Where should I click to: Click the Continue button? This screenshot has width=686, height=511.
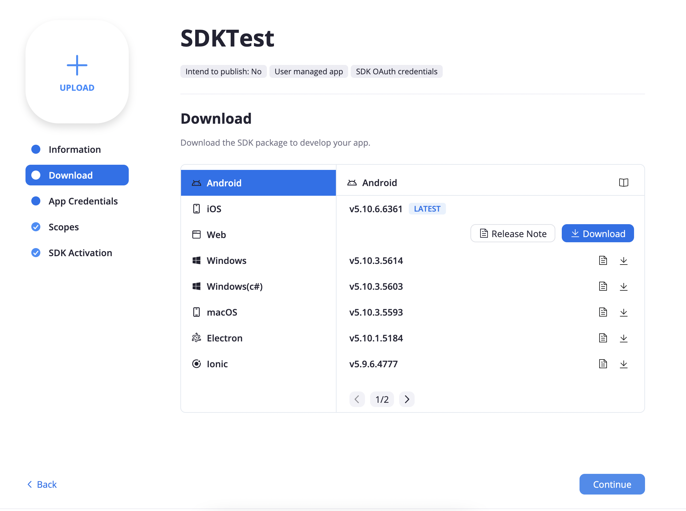612,484
